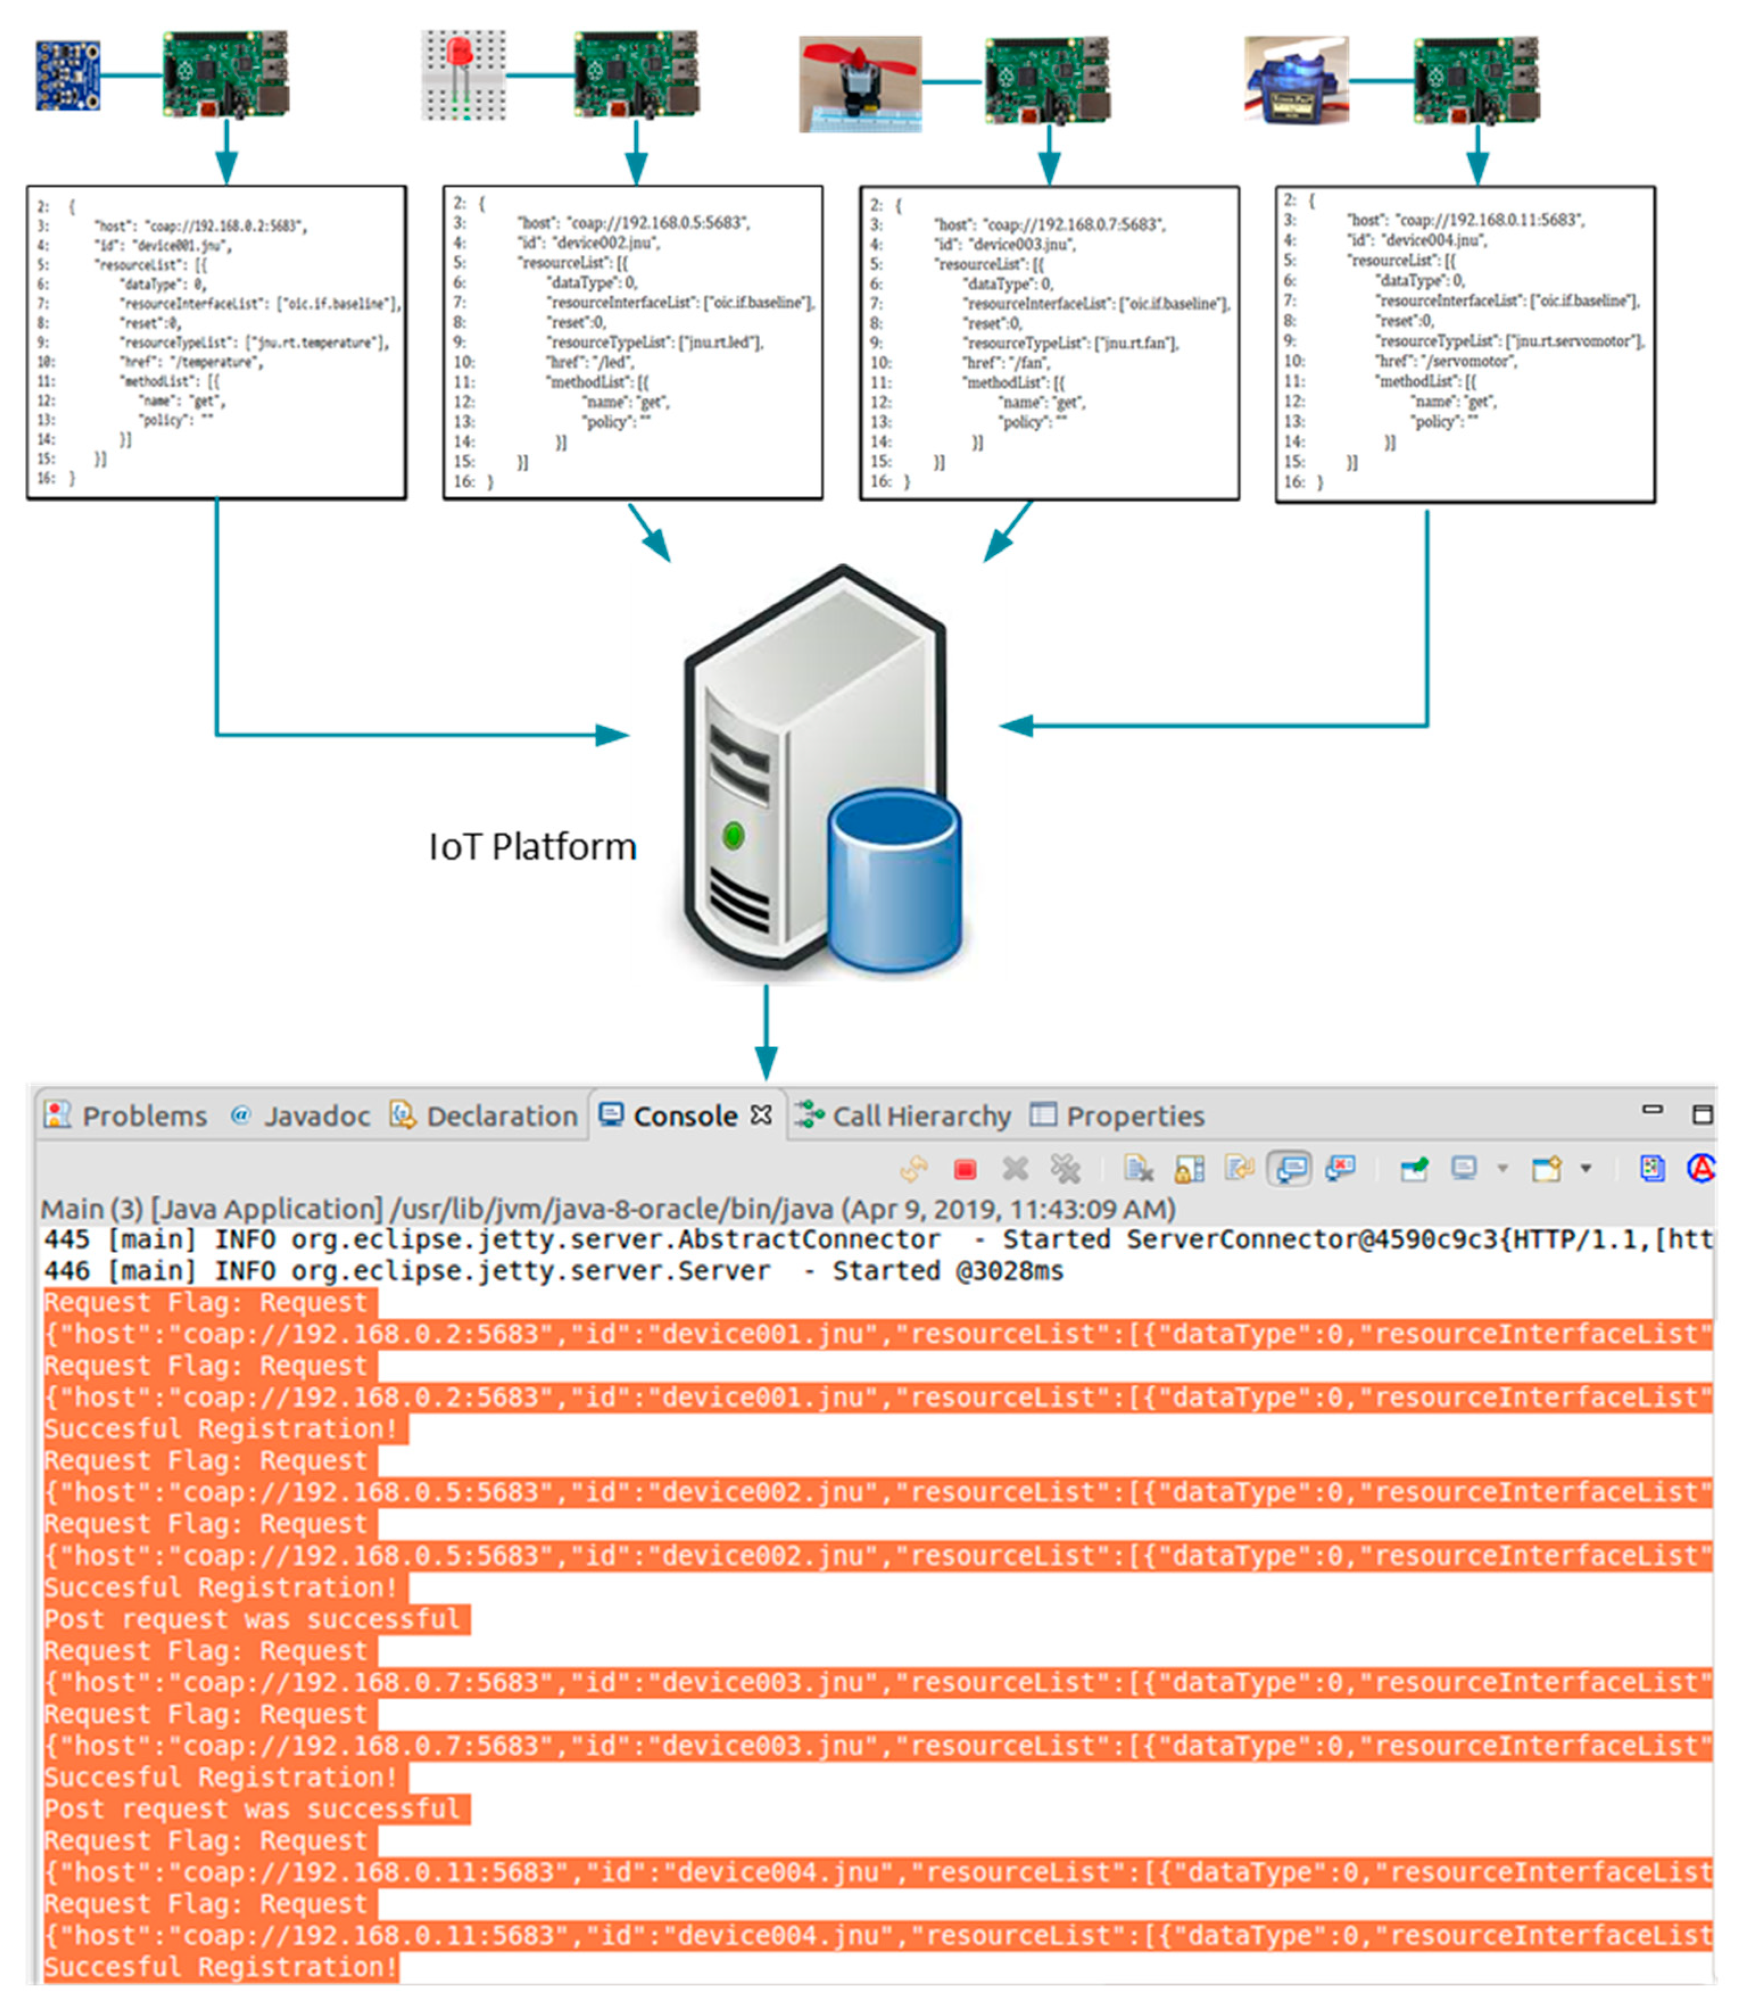Close the Console tab with its X
The width and height of the screenshot is (1740, 2009).
[762, 1115]
